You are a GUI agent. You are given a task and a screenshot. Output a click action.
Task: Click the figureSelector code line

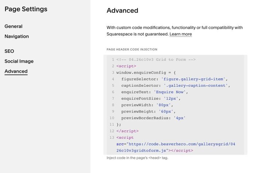pos(174,79)
